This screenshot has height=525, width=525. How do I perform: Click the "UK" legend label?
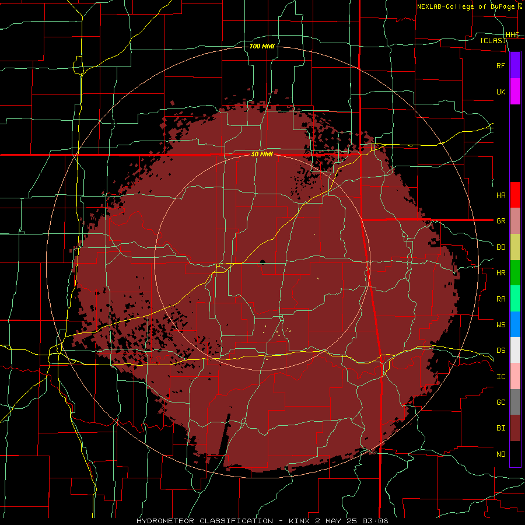coord(501,92)
